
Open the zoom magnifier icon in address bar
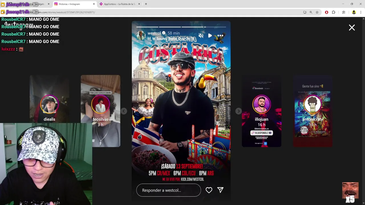[311, 12]
